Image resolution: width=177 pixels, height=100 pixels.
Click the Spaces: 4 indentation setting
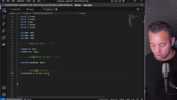114,99
